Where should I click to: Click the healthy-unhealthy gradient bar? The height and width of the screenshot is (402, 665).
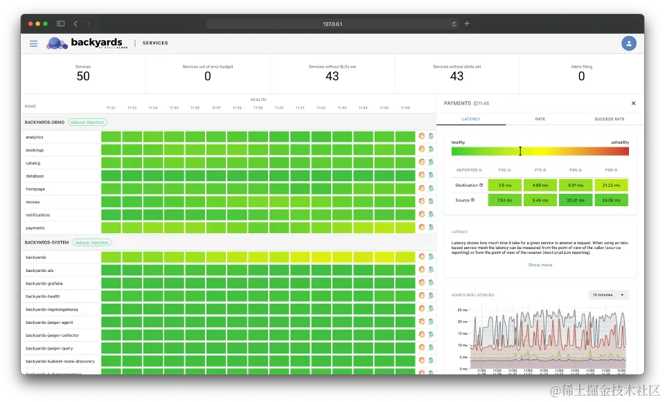[540, 152]
